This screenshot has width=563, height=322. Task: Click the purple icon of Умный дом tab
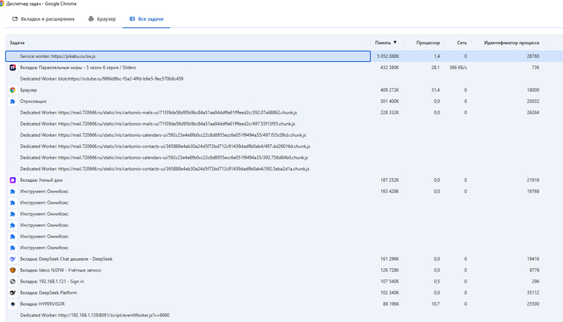coord(13,180)
